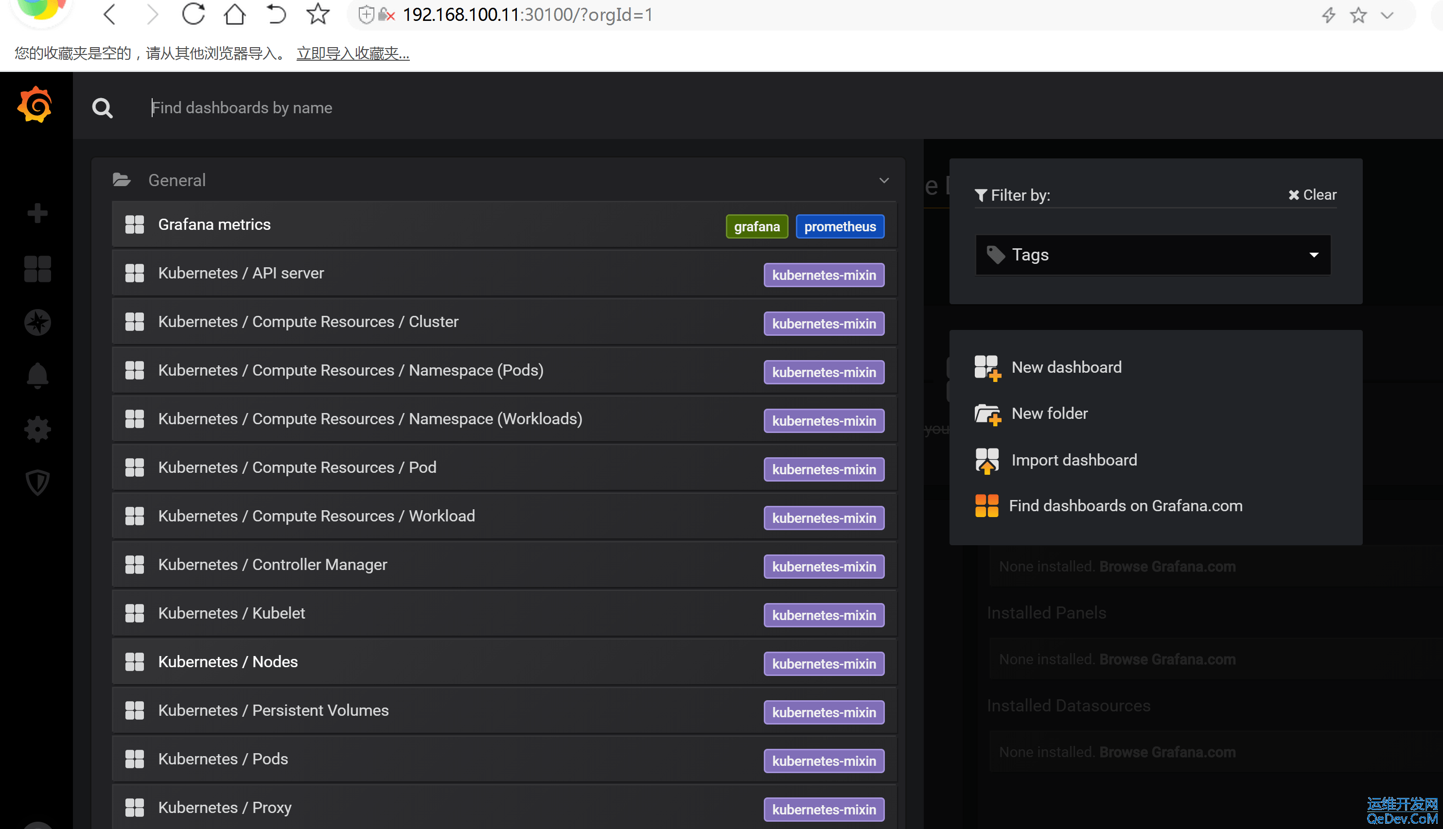
Task: Click the browser back arrow
Action: (110, 14)
